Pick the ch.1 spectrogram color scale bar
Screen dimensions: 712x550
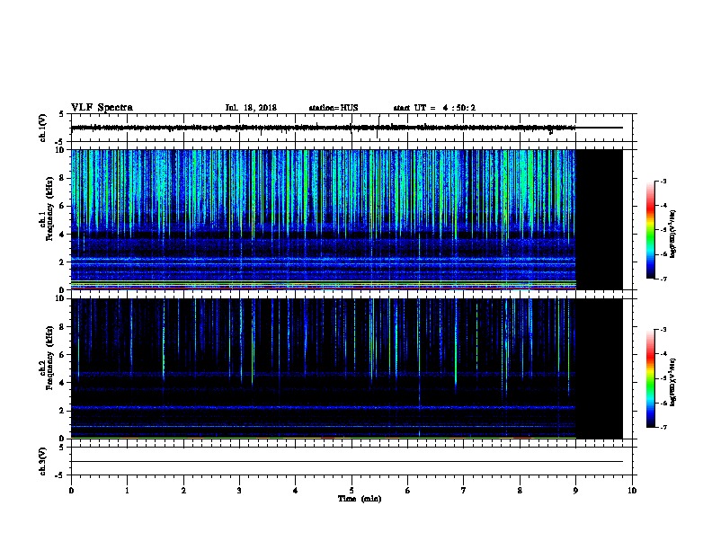click(x=651, y=230)
